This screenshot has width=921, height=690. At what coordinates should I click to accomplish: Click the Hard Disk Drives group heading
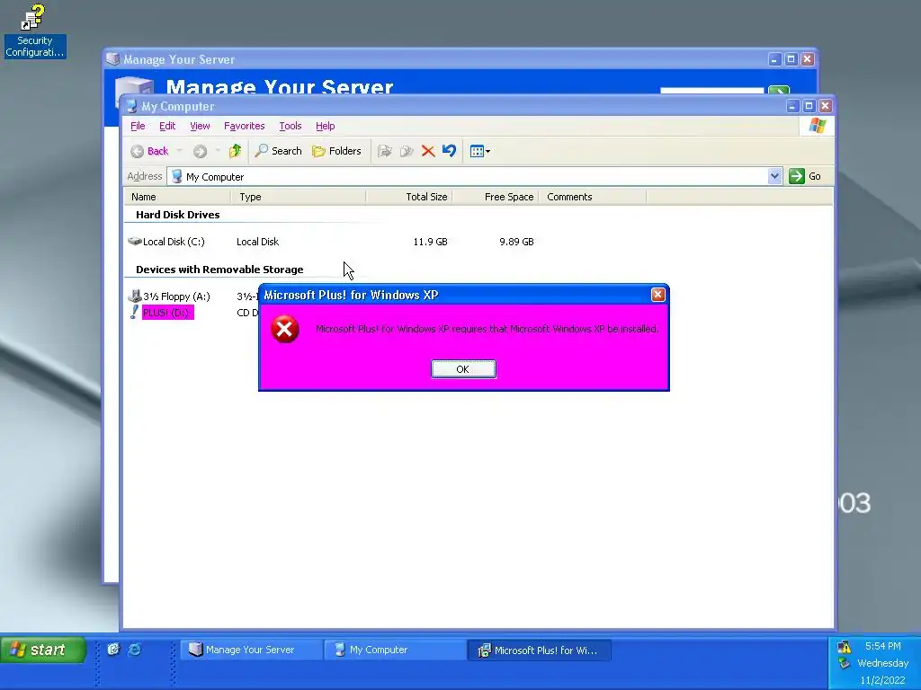177,215
